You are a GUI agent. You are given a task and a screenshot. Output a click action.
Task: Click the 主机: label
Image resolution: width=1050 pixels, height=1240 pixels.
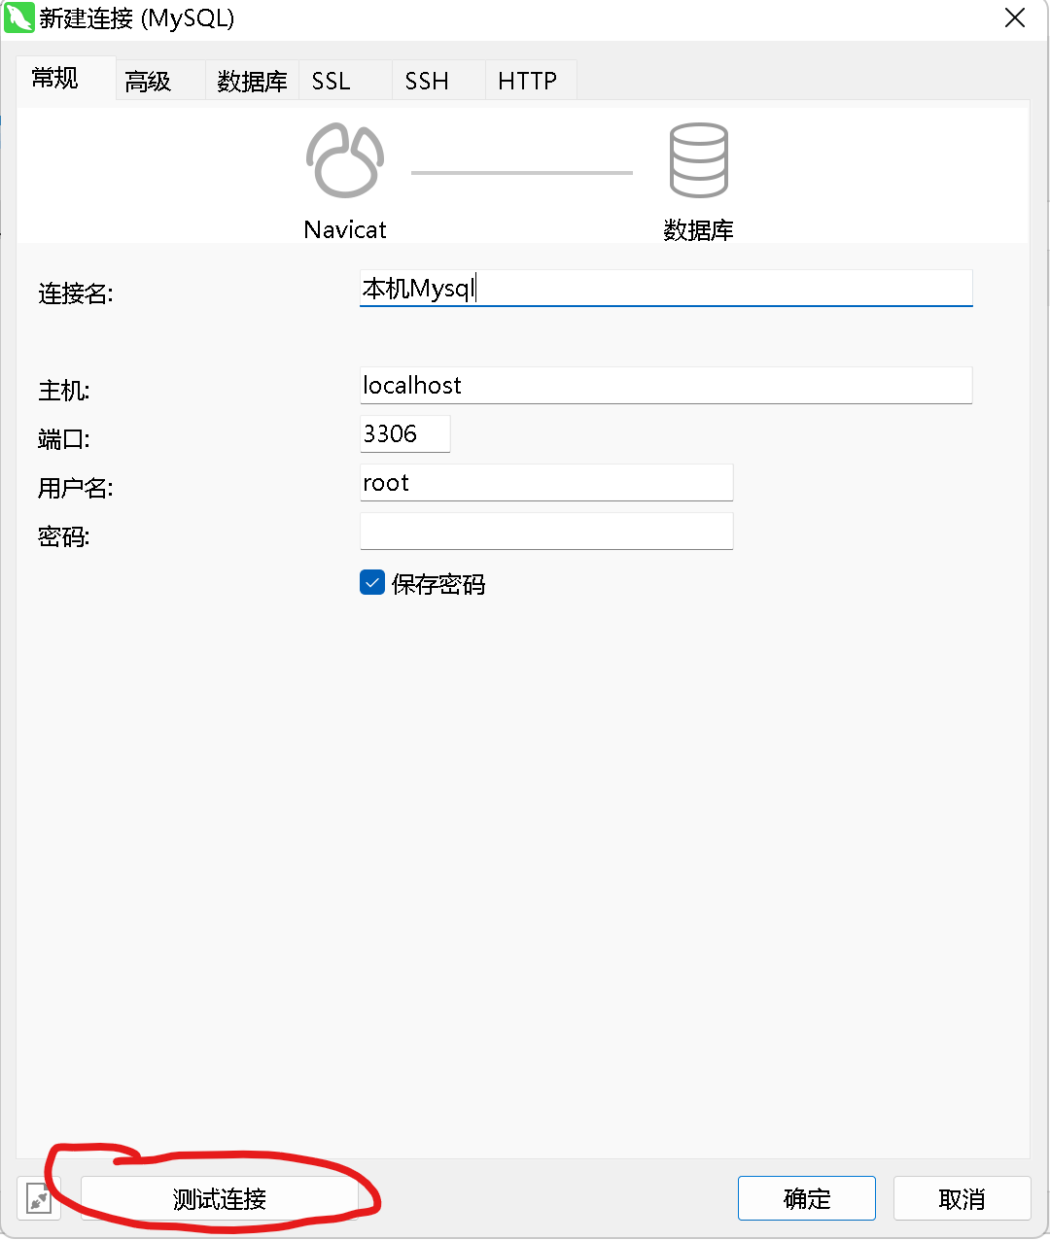[64, 391]
